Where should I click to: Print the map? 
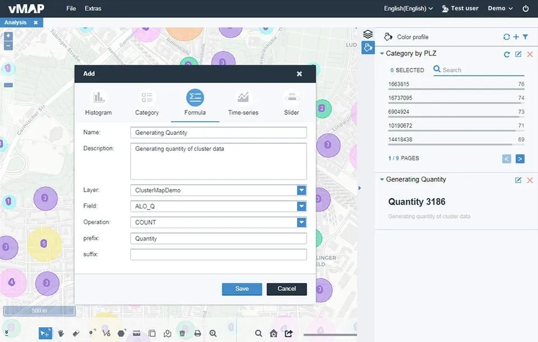[198, 333]
